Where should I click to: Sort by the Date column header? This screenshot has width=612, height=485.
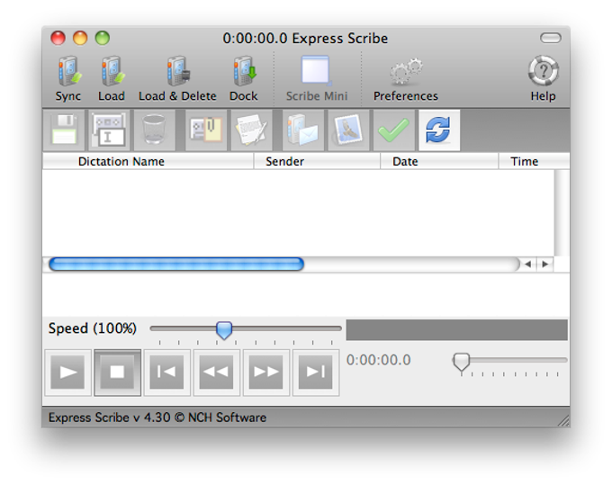coord(439,161)
